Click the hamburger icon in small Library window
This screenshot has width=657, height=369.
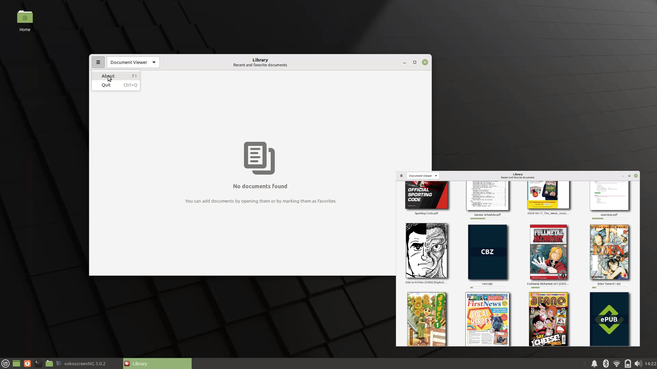tap(401, 176)
